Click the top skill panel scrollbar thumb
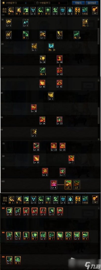 pyautogui.click(x=99, y=36)
